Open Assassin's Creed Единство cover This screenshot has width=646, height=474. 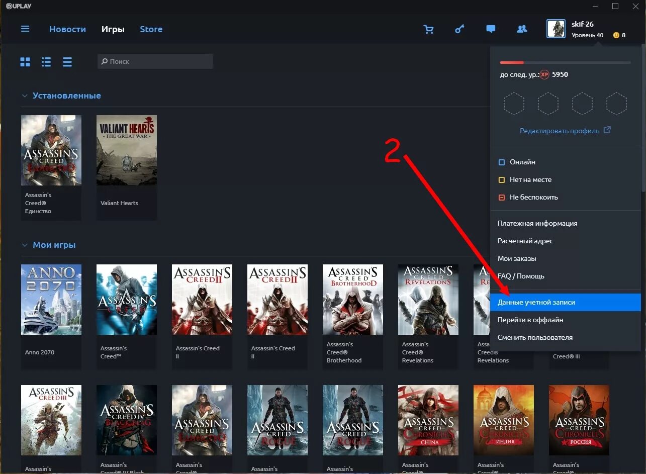pyautogui.click(x=51, y=150)
